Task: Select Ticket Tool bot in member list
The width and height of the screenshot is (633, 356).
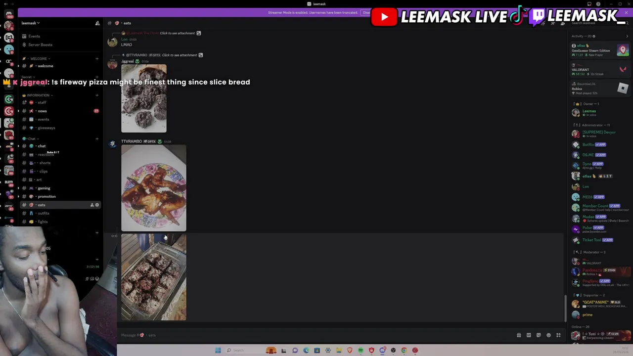Action: [600, 240]
